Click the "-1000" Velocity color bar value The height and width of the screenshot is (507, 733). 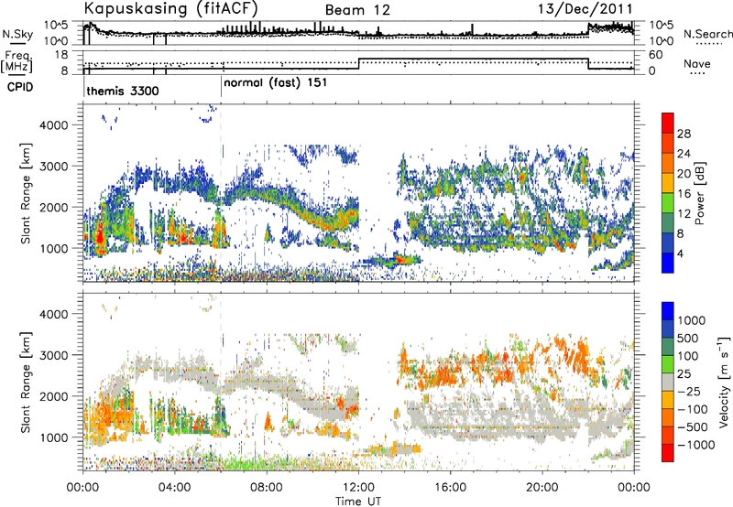tap(695, 445)
